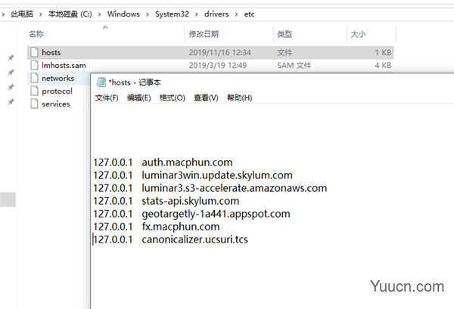Click the etc folder in the address bar

(249, 14)
